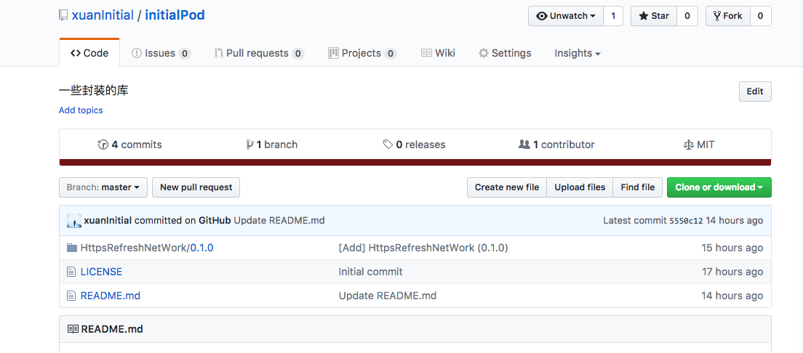Screen dimensions: 803x353
Task: Click the gear icon of the Settings tab
Action: [484, 53]
